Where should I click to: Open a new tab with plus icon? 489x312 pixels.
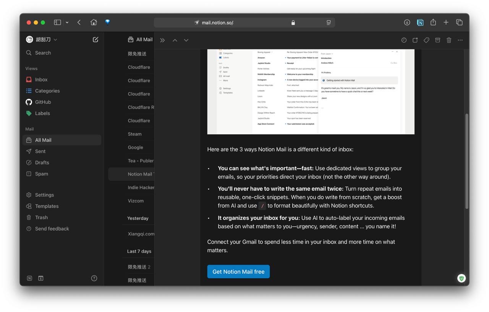point(446,23)
